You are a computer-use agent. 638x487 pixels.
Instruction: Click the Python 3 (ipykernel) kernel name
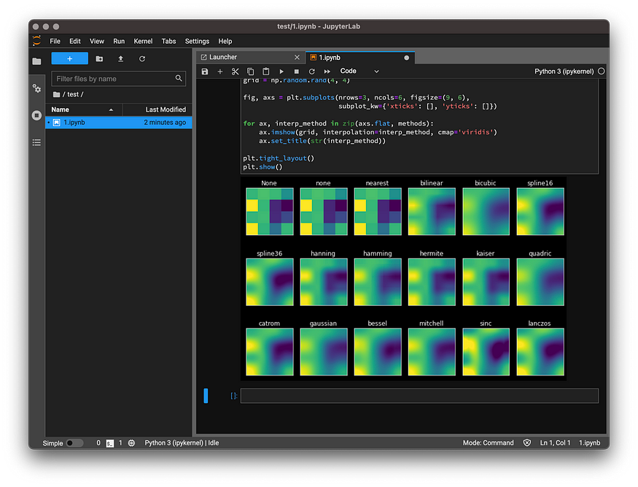564,72
